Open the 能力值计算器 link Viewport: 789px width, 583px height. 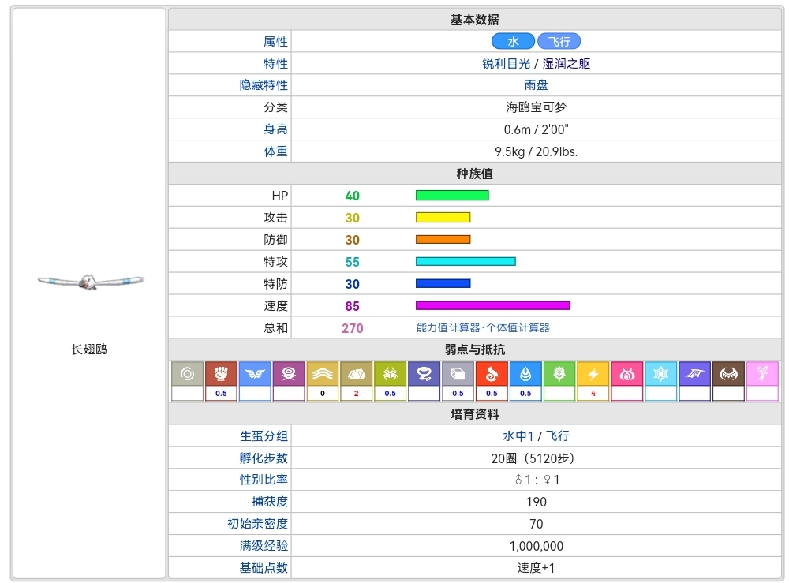[x=448, y=328]
